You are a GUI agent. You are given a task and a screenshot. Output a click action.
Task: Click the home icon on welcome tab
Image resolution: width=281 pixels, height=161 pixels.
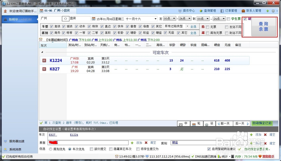coord(5,11)
